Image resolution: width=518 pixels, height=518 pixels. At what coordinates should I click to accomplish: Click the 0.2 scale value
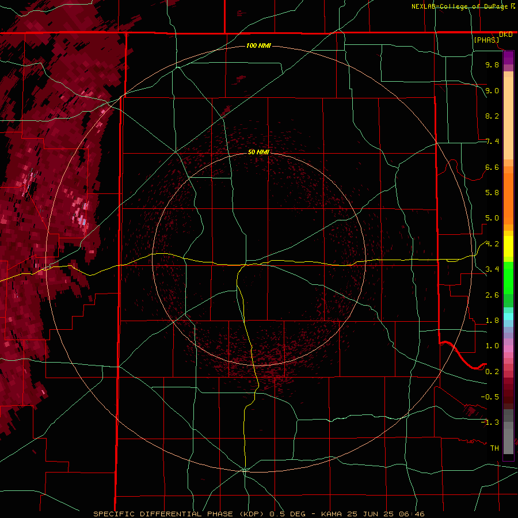click(492, 372)
